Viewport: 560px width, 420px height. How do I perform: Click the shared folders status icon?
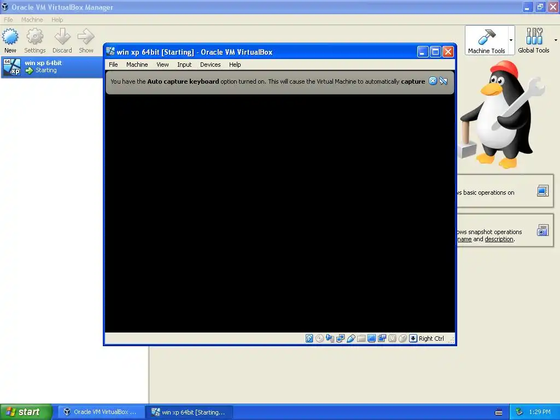coord(361,338)
